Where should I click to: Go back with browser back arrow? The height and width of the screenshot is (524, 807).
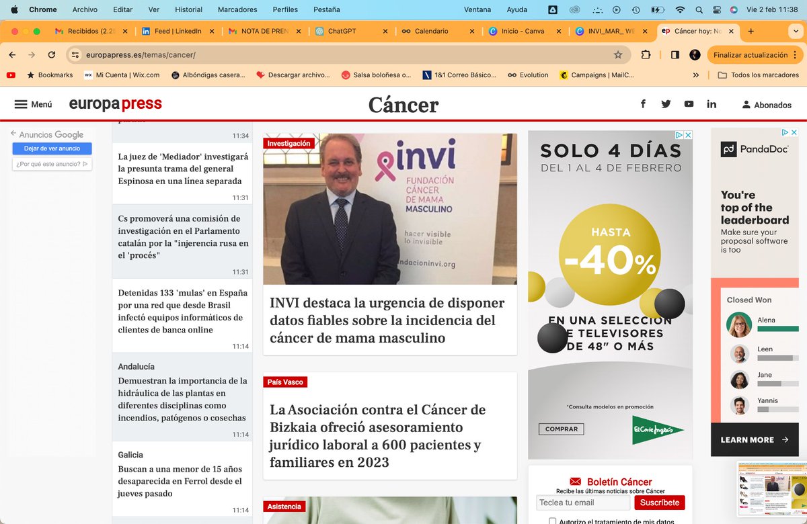(x=13, y=55)
